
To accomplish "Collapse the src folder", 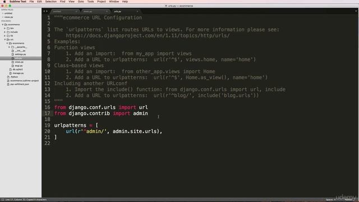I will click(x=5, y=39).
